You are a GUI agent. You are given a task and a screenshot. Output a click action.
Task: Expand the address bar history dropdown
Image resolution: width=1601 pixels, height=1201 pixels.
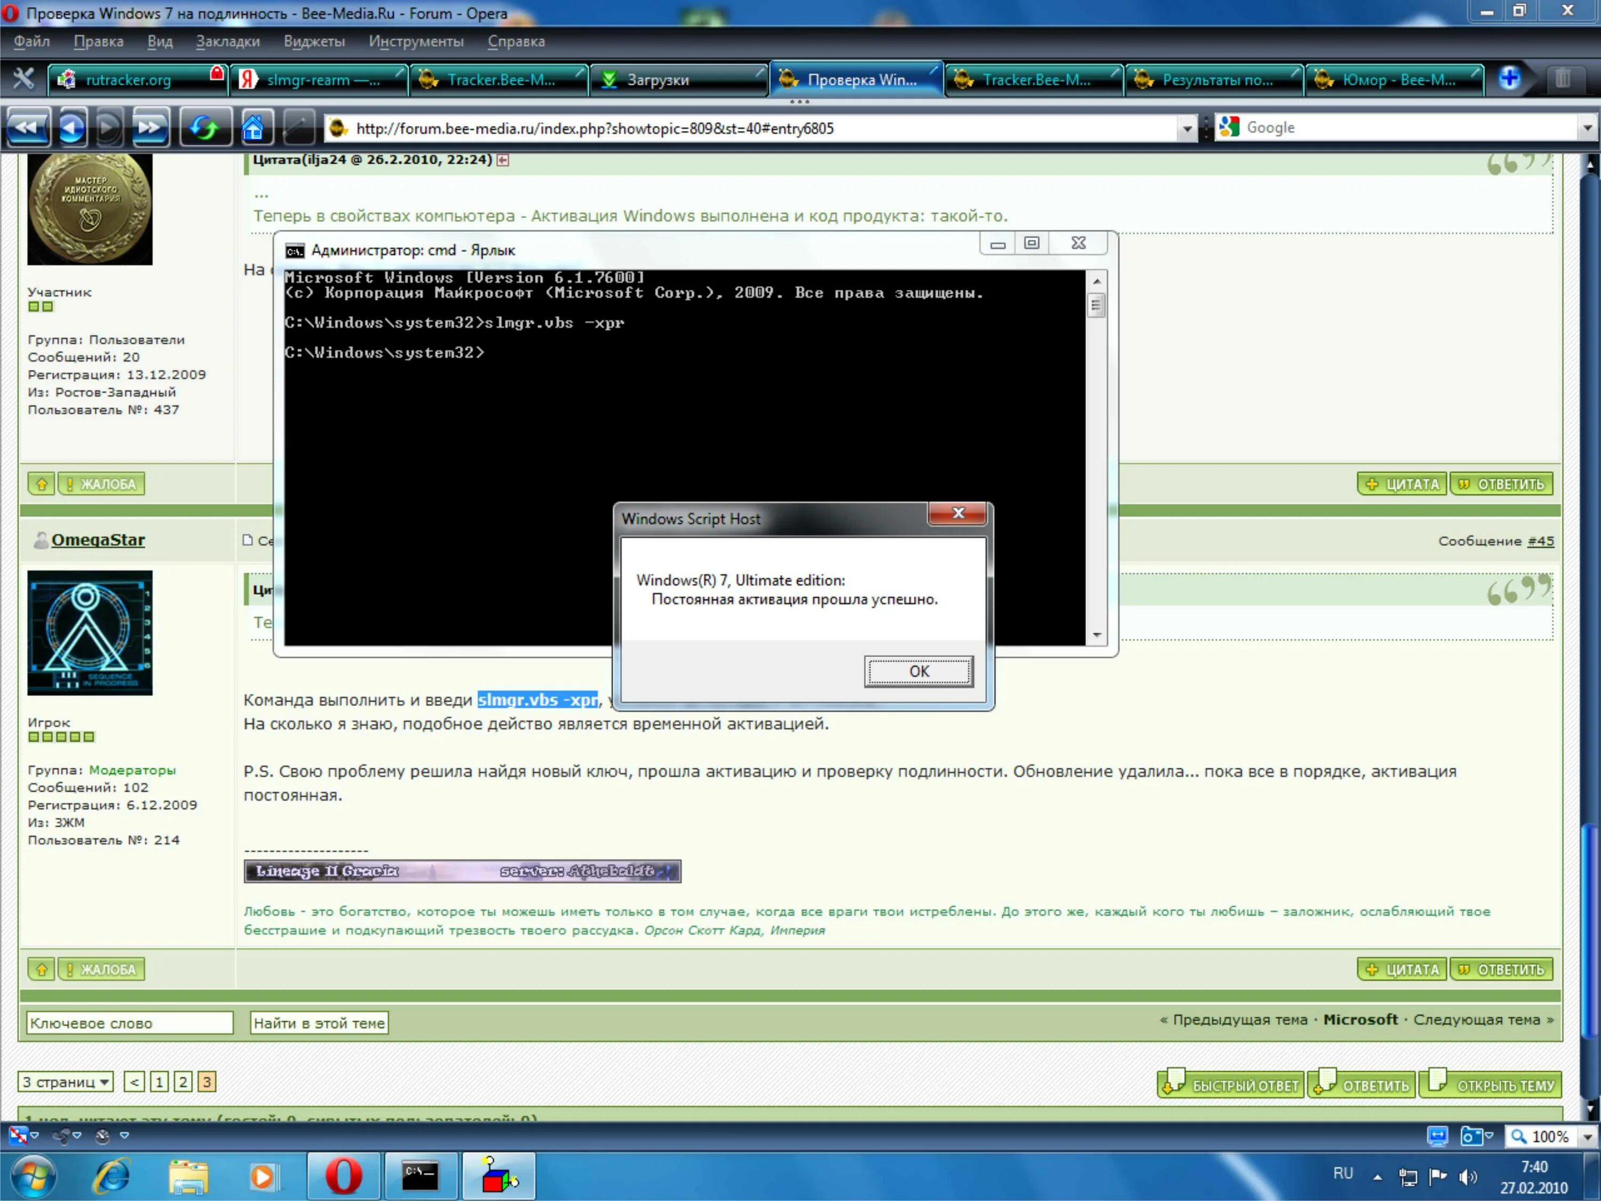(1187, 129)
